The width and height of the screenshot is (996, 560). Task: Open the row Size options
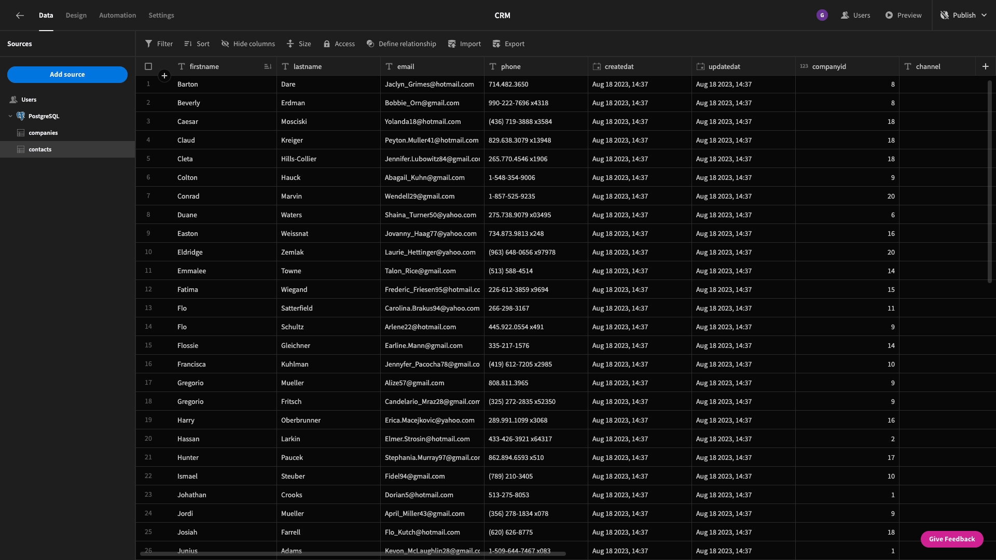299,44
